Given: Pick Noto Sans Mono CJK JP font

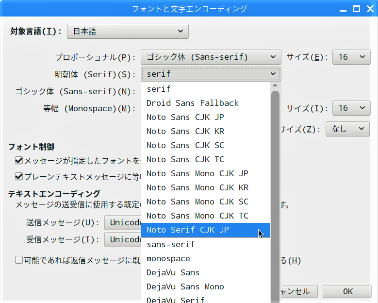Looking at the screenshot, I should pos(205,173).
